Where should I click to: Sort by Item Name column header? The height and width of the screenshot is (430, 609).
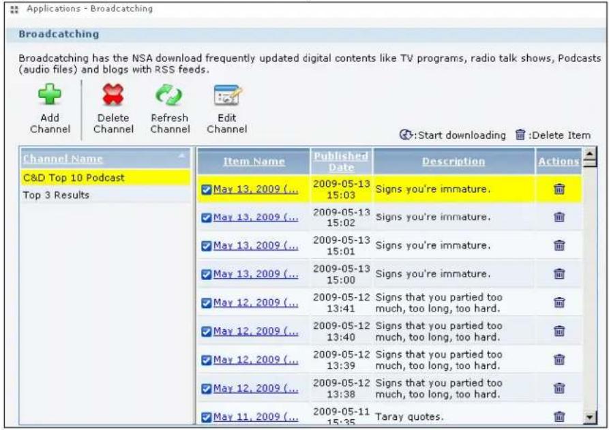(254, 162)
